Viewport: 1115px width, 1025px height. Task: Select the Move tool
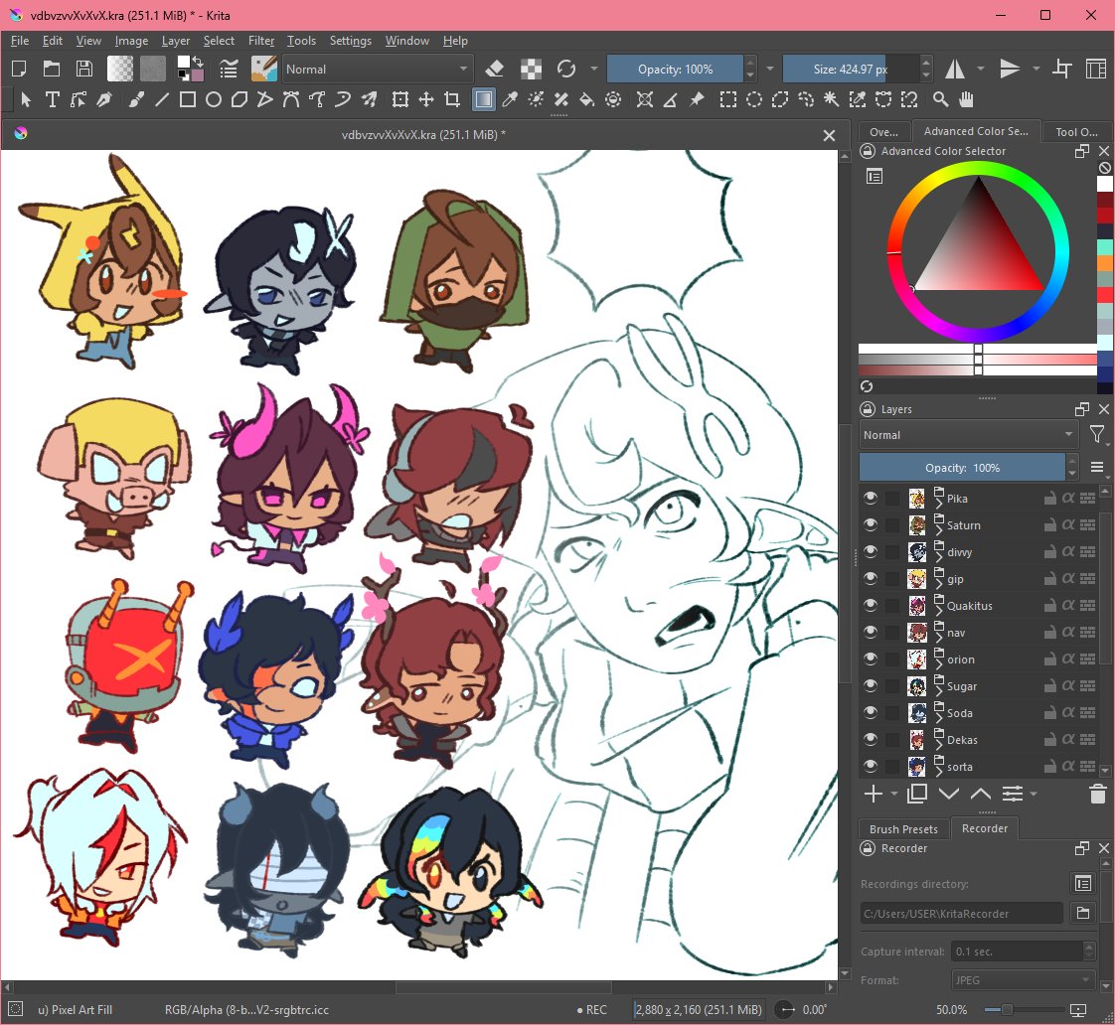click(426, 99)
